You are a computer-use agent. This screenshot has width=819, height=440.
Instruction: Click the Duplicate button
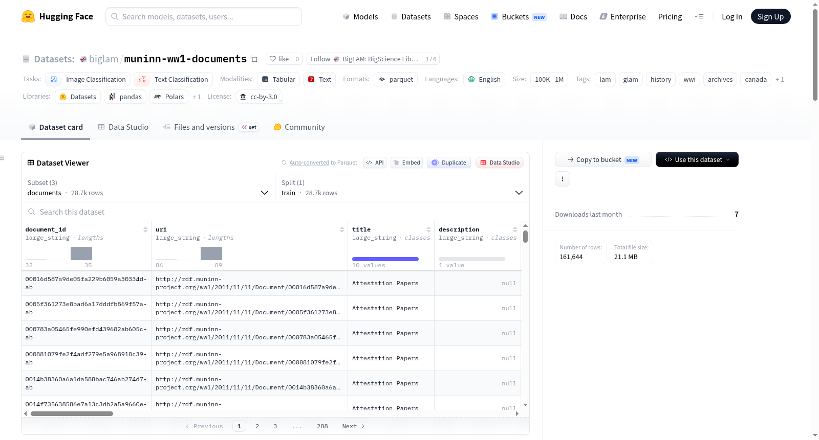click(x=449, y=163)
